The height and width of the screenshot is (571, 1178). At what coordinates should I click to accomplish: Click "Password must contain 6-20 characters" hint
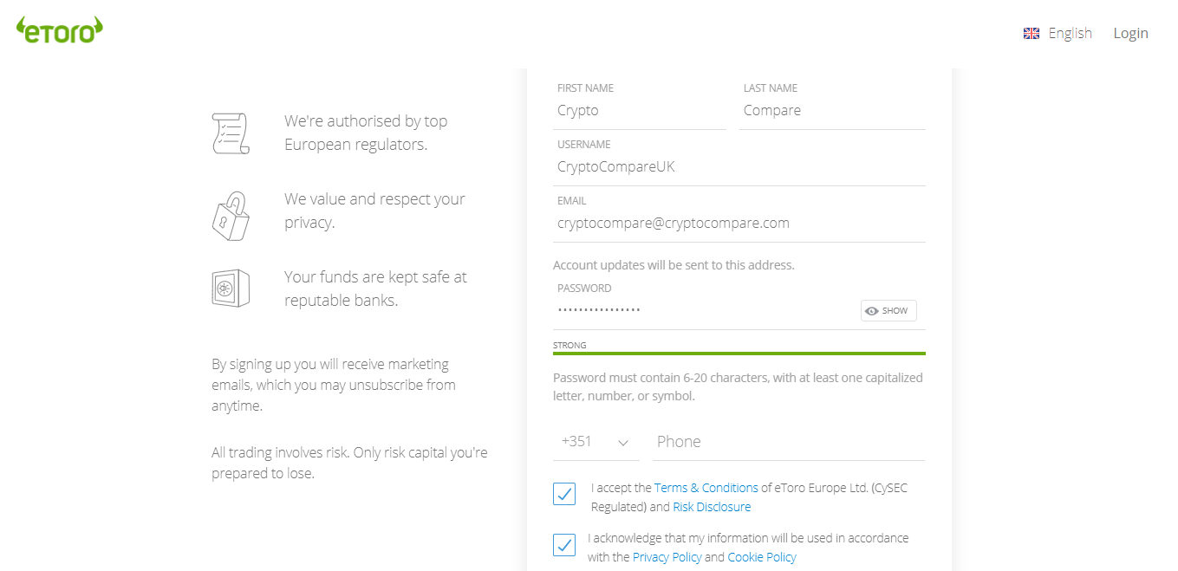[738, 387]
